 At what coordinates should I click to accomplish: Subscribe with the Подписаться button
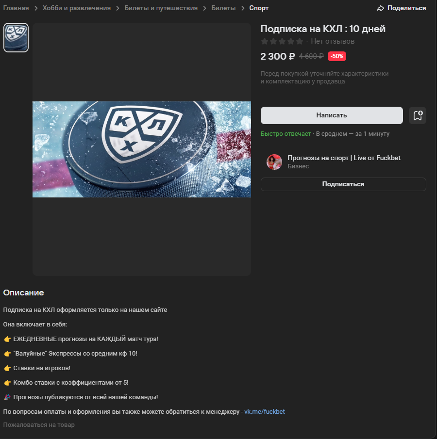(x=343, y=184)
